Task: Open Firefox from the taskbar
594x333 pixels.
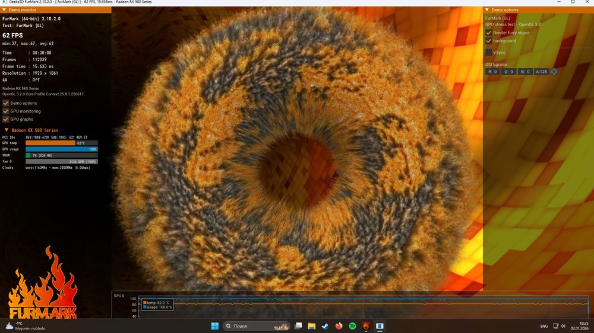Action: (339, 326)
